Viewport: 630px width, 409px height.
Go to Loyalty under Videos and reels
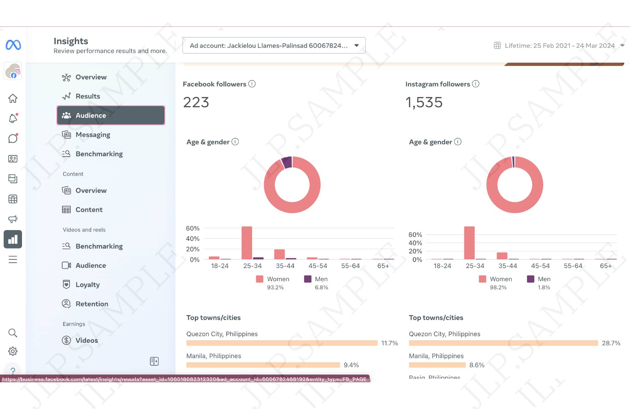pos(87,285)
